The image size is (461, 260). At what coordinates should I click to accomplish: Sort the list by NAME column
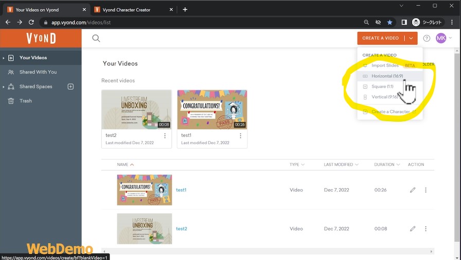(125, 164)
